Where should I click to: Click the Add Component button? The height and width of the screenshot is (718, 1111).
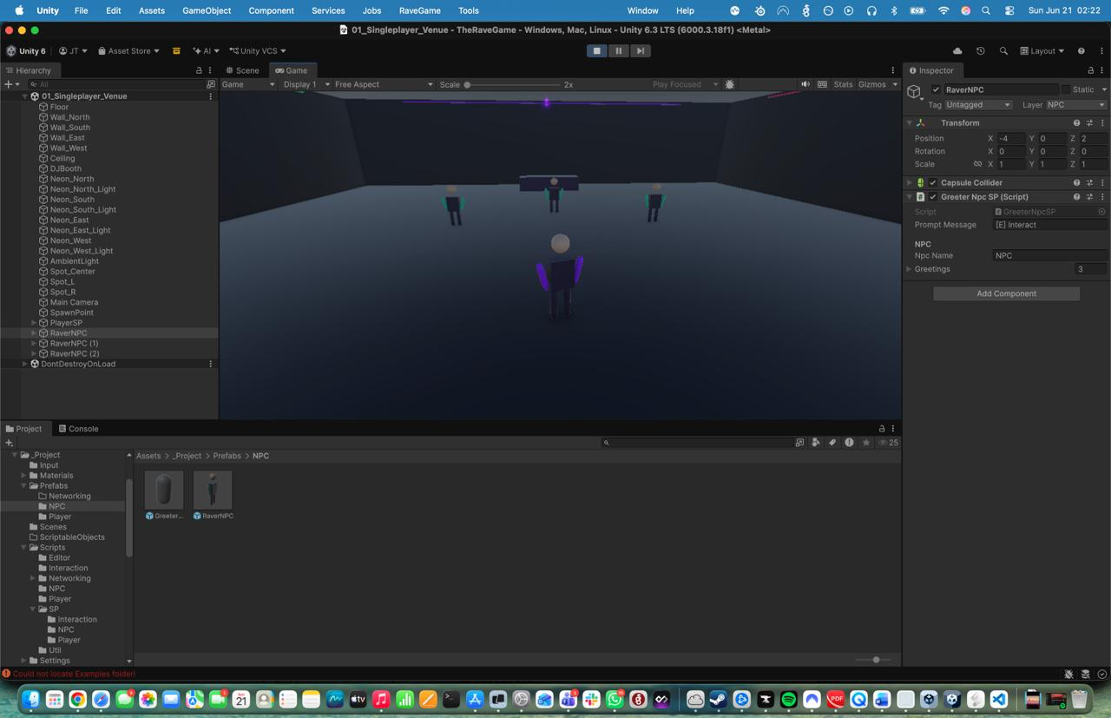click(x=1006, y=293)
